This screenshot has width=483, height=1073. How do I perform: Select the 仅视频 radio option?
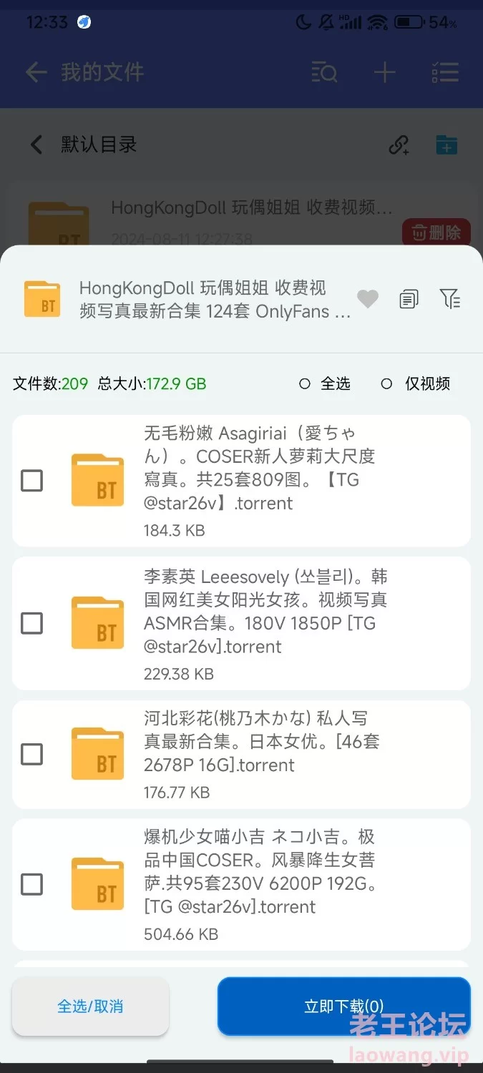point(416,384)
